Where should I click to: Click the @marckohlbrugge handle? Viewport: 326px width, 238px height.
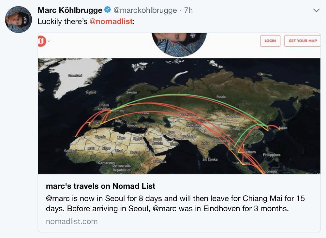point(145,10)
